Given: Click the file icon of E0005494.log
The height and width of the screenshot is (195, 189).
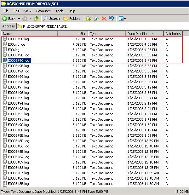Looking at the screenshot, I should pyautogui.click(x=5, y=103).
